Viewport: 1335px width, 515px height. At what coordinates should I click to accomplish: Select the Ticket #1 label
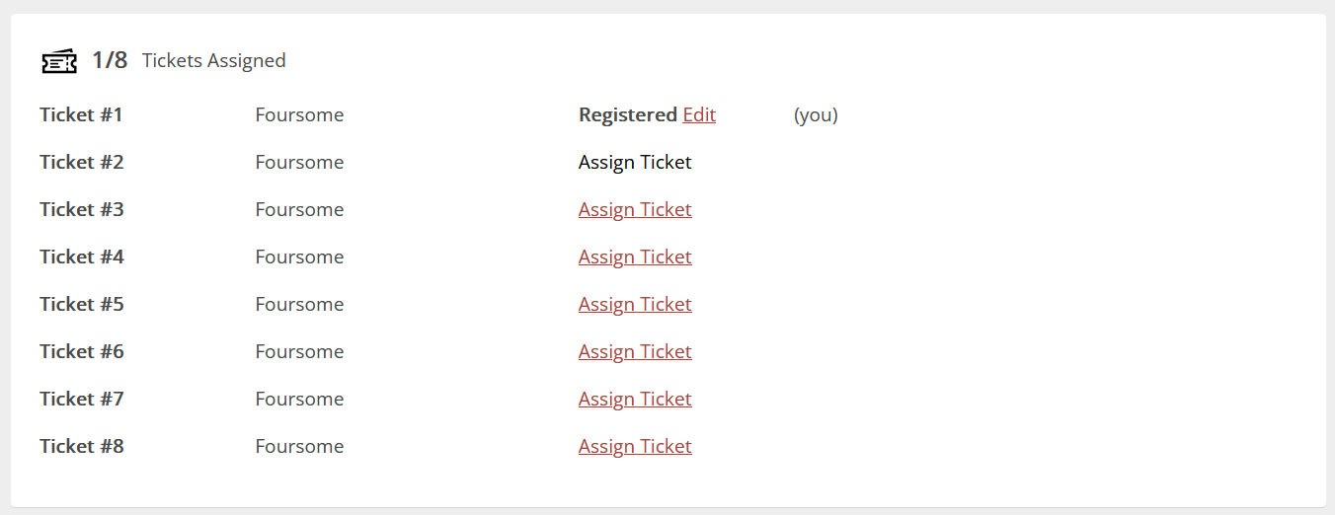81,115
